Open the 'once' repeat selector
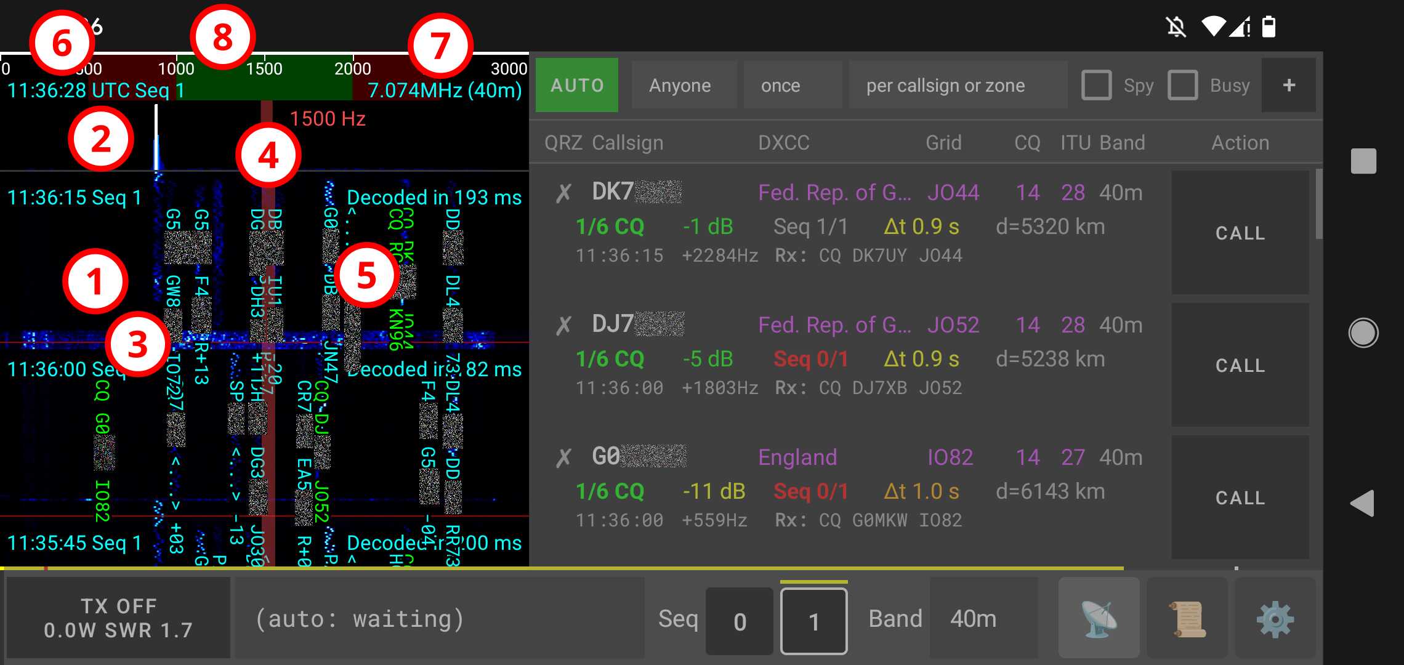This screenshot has width=1404, height=665. (781, 85)
